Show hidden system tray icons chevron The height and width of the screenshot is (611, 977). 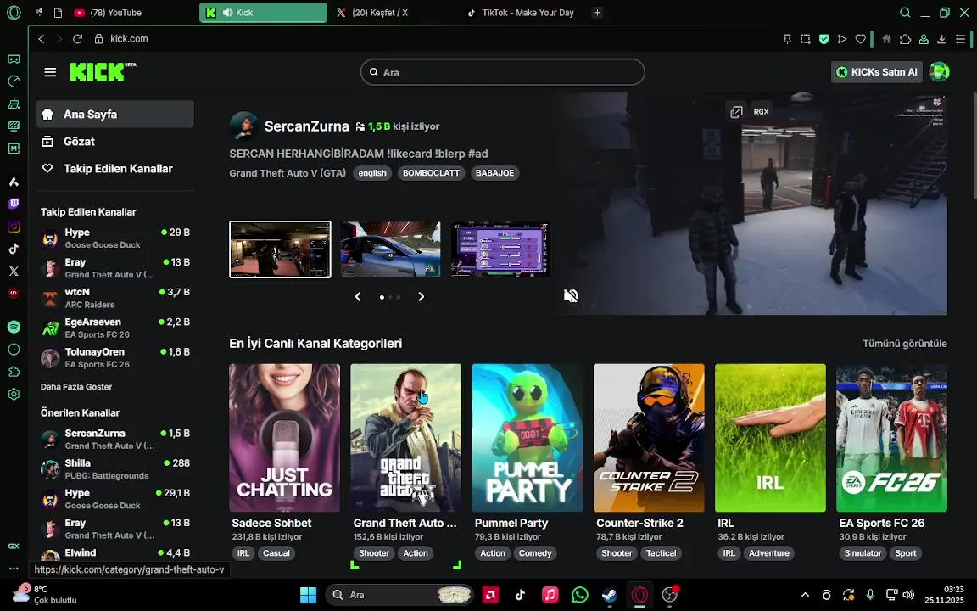tap(804, 595)
